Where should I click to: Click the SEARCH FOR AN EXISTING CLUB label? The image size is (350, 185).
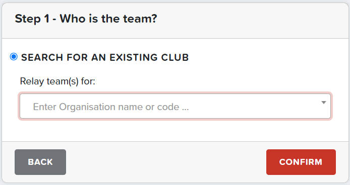coord(105,57)
